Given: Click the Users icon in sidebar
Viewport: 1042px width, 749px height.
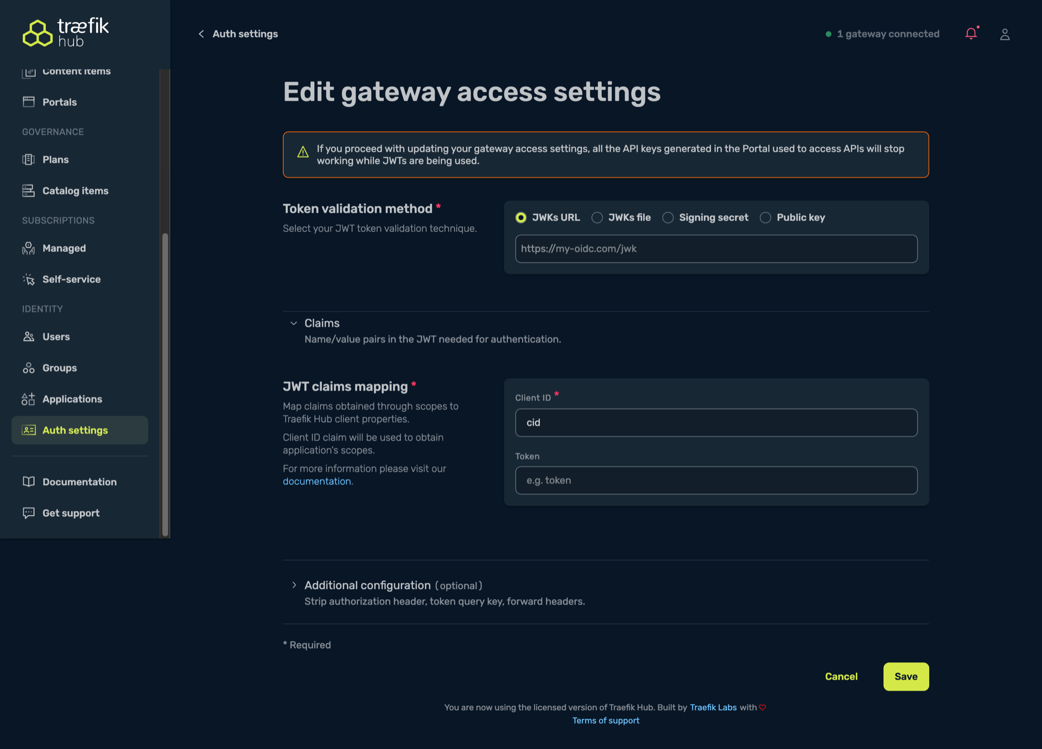Looking at the screenshot, I should [29, 337].
